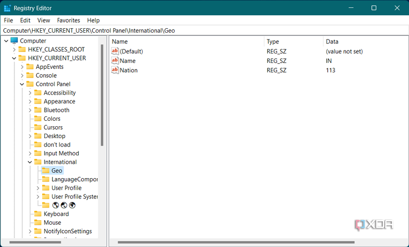Click the Nation string value icon

(x=115, y=70)
